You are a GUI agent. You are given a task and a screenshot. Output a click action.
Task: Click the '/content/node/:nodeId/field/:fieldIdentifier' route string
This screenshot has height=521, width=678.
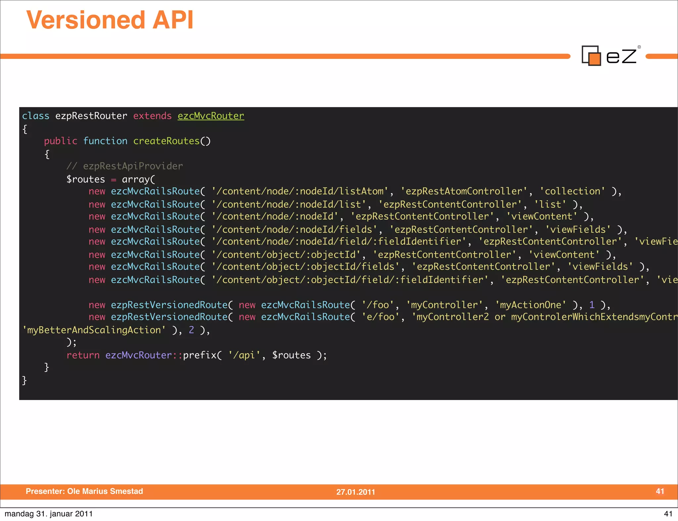[x=339, y=241]
